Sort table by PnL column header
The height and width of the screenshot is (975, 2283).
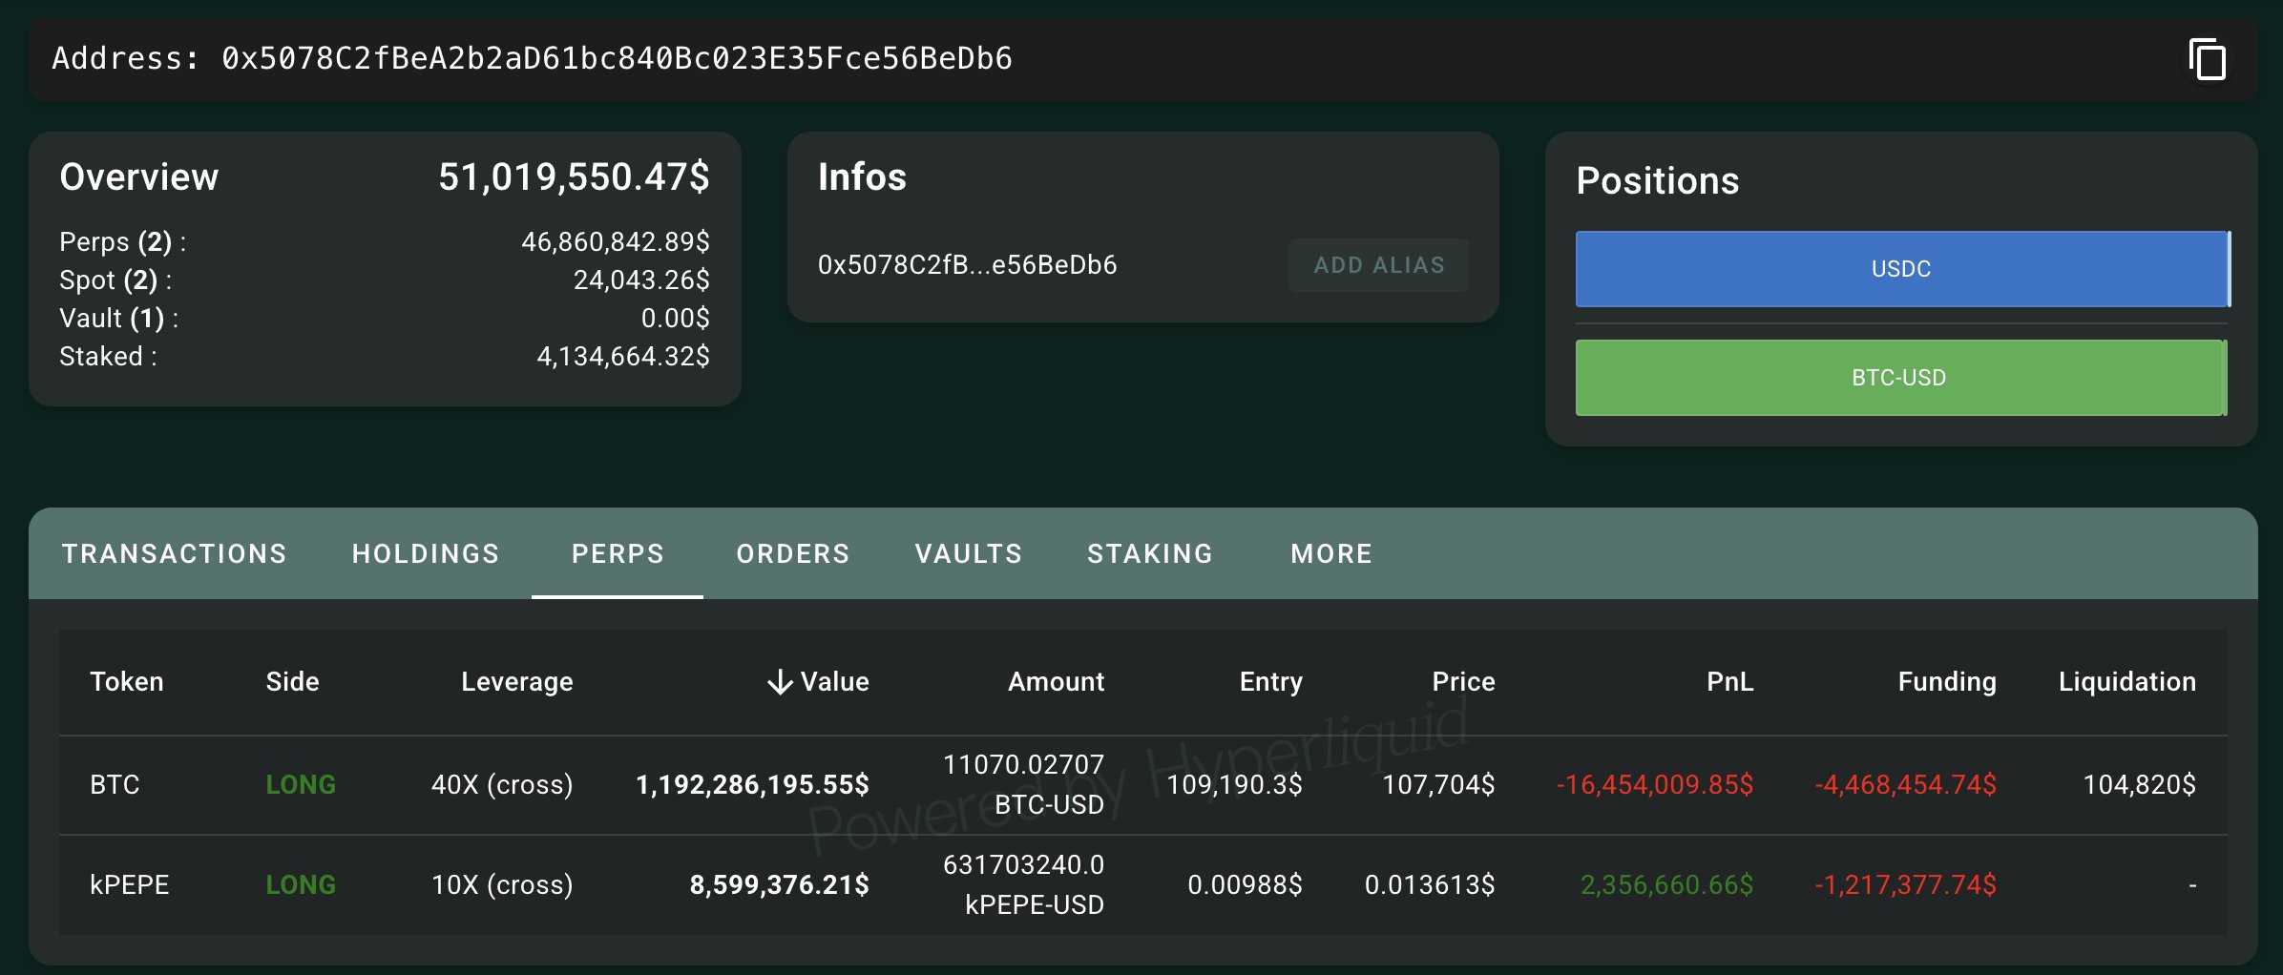[1729, 681]
